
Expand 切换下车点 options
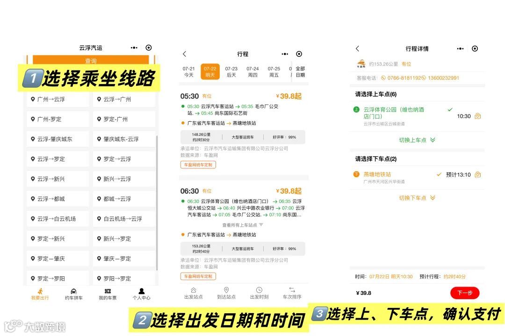click(x=417, y=198)
